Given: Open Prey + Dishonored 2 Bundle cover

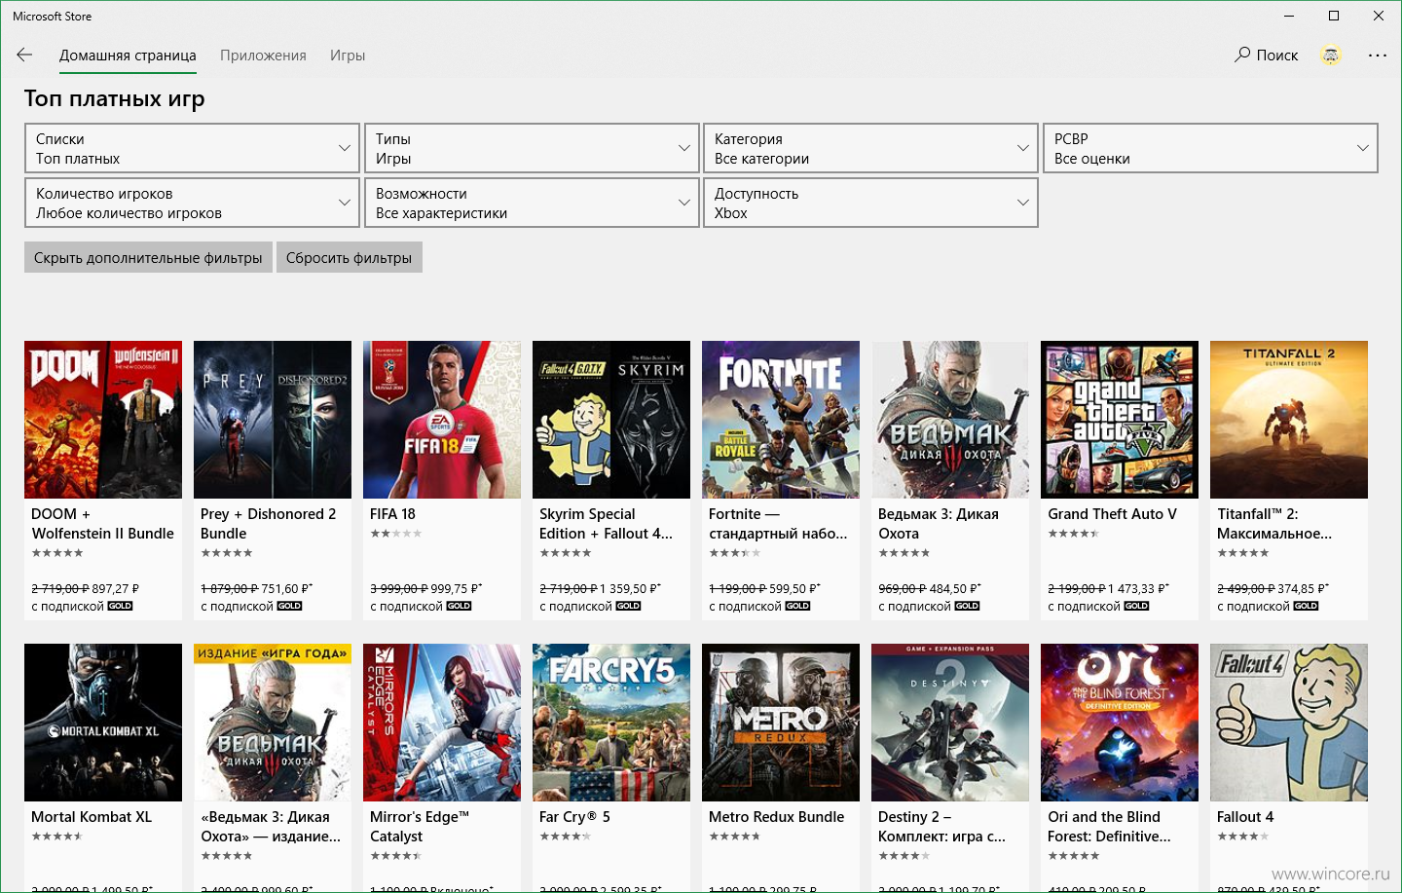Looking at the screenshot, I should pos(273,420).
